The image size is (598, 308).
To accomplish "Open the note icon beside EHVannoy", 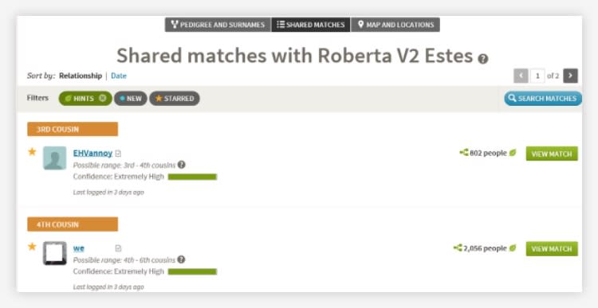I will pyautogui.click(x=118, y=154).
